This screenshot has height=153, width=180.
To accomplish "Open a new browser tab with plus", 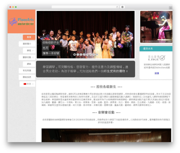I will click(171, 8).
